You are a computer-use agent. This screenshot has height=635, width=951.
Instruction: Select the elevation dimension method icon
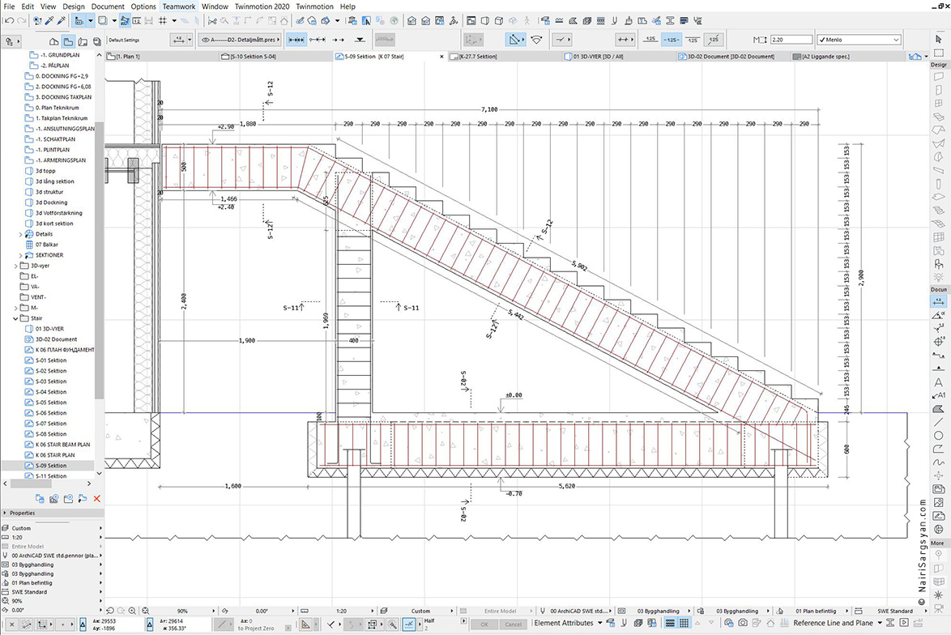point(360,40)
